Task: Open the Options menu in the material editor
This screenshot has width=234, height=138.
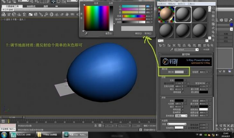Action: click(x=181, y=4)
